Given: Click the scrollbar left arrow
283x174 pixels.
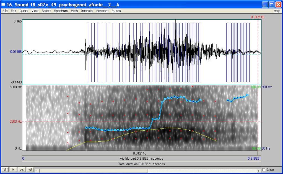Looking at the screenshot, I should tap(37, 171).
